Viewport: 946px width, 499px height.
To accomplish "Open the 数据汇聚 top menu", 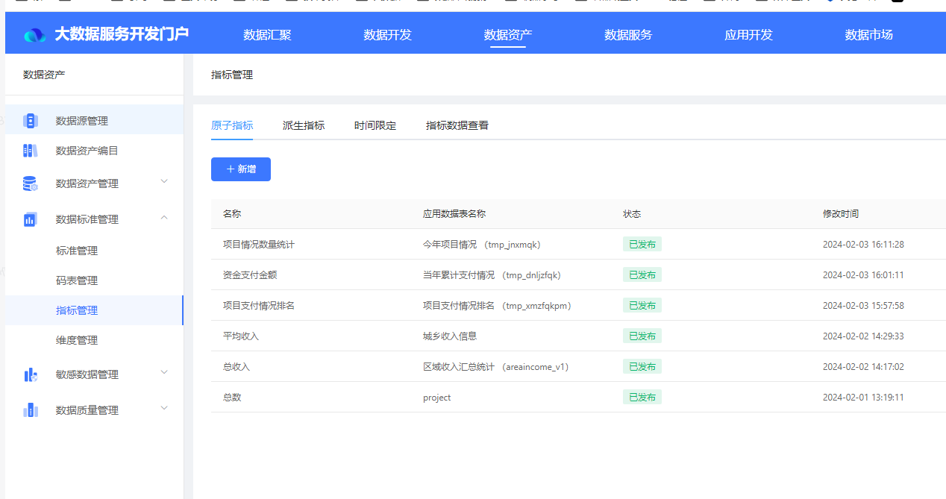I will [x=267, y=34].
